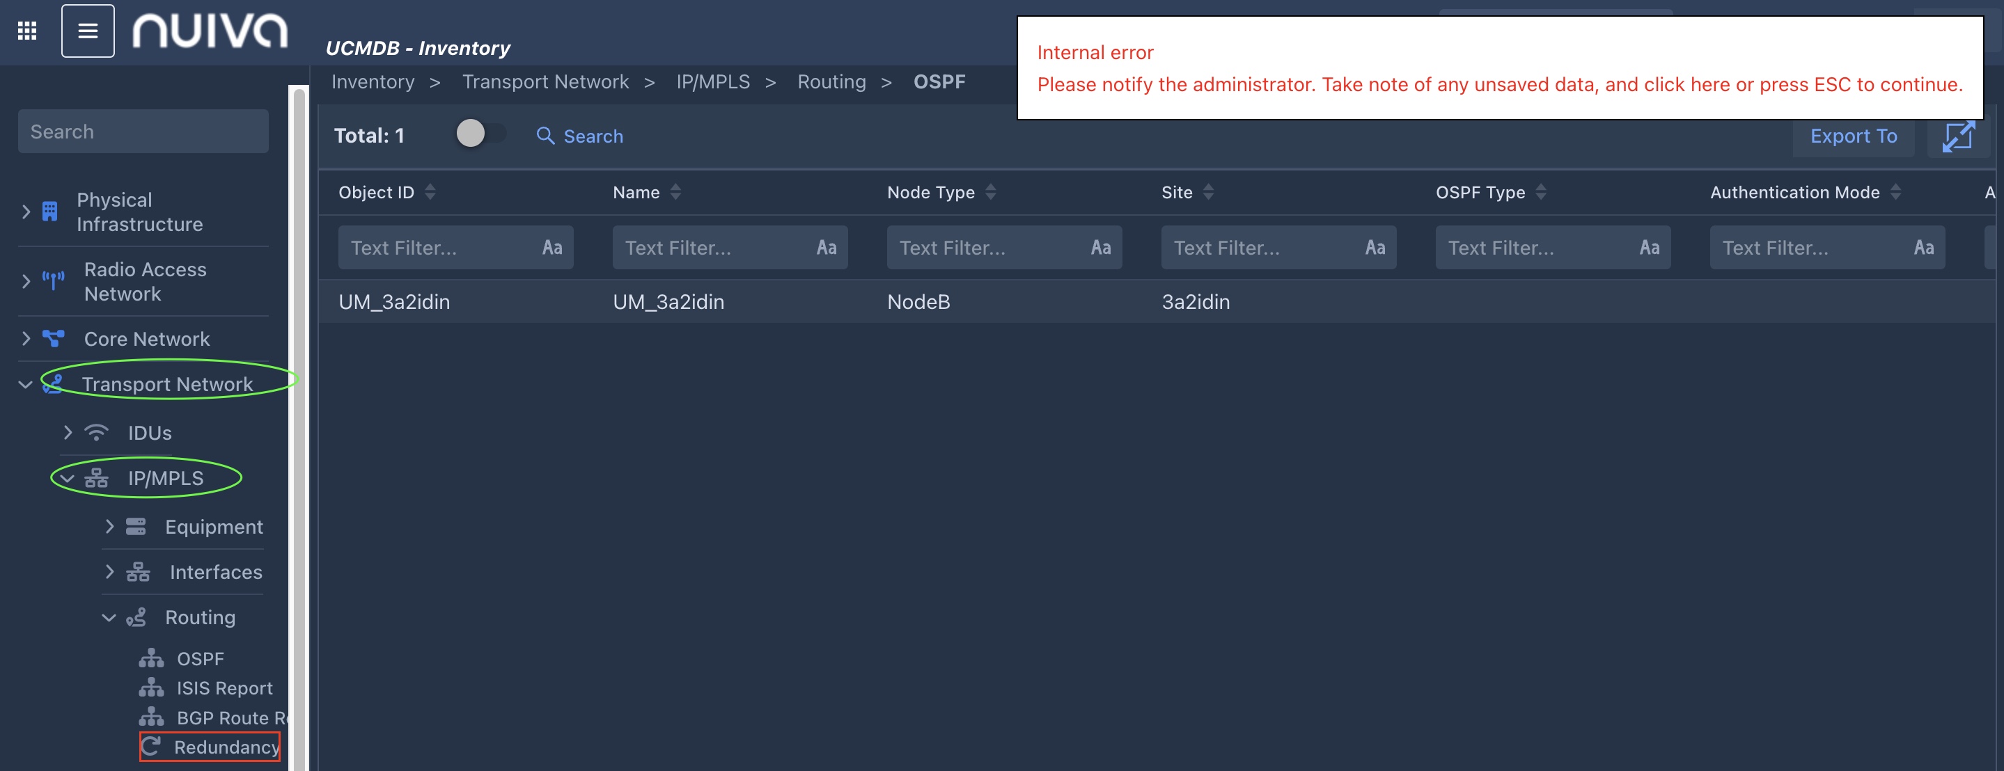The width and height of the screenshot is (2004, 771).
Task: Click the sidebar Search input field
Action: point(143,132)
